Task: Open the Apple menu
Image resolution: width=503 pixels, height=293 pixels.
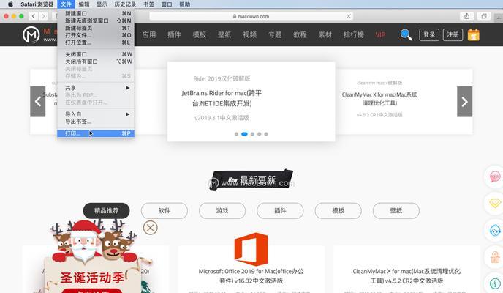Action: 10,4
